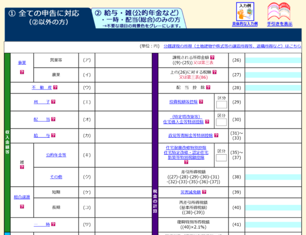306x235 pixels.
Task: Open the 公的年金等 link
Action: [x=56, y=155]
